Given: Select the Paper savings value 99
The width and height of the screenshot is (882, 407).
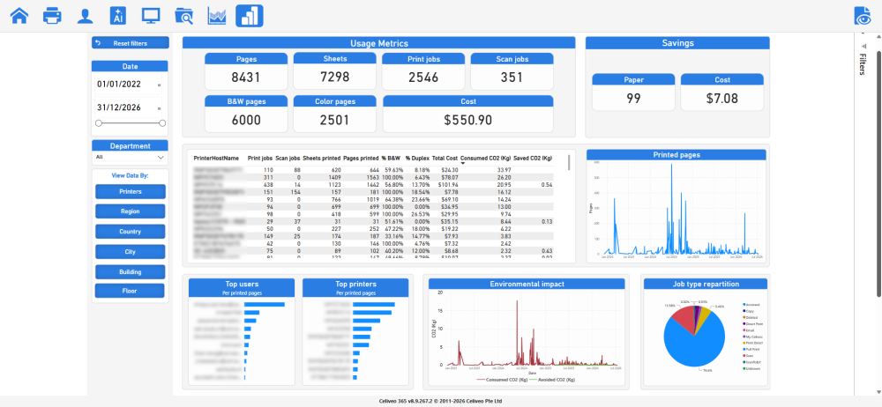Looking at the screenshot, I should (x=633, y=99).
